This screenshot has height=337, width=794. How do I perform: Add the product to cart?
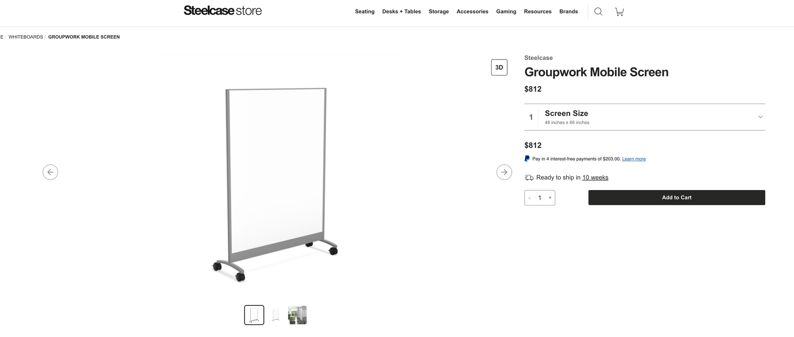(x=677, y=197)
